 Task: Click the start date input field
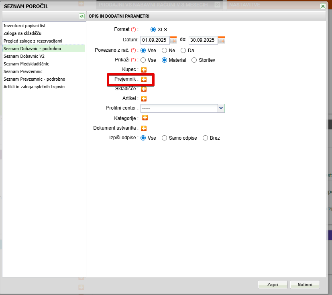pos(155,40)
